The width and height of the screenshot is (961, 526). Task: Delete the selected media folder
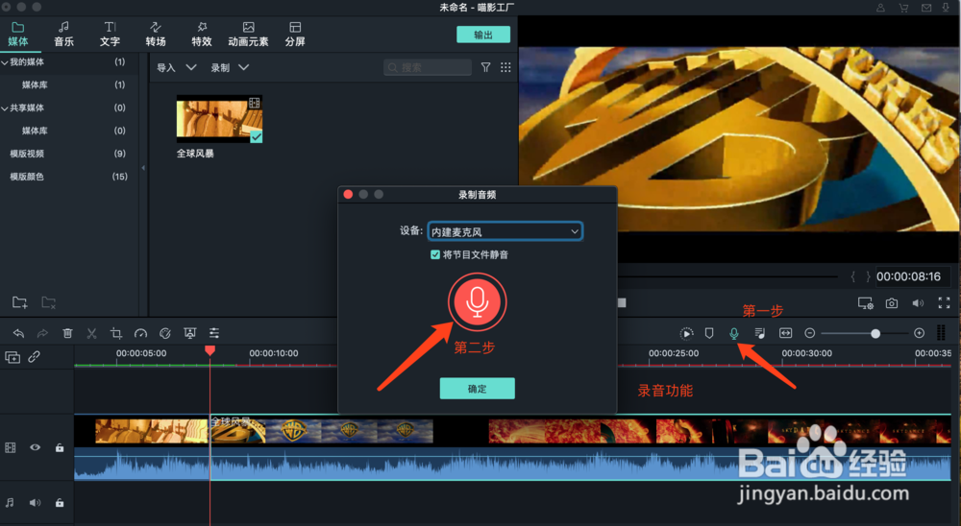[x=48, y=302]
